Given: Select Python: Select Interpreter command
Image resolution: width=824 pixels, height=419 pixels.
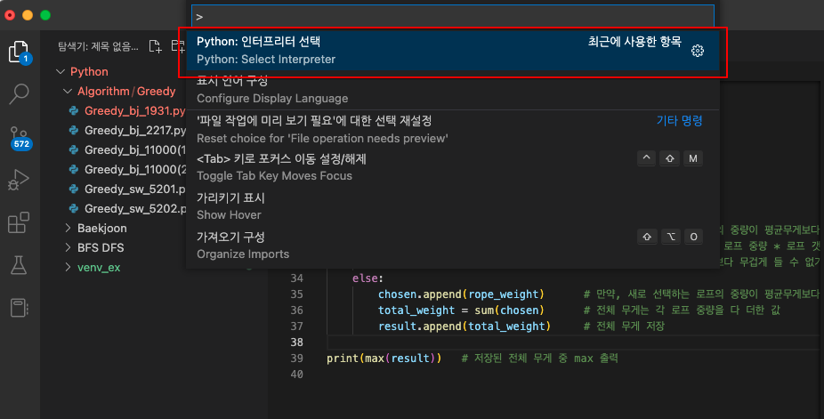Looking at the screenshot, I should 452,51.
